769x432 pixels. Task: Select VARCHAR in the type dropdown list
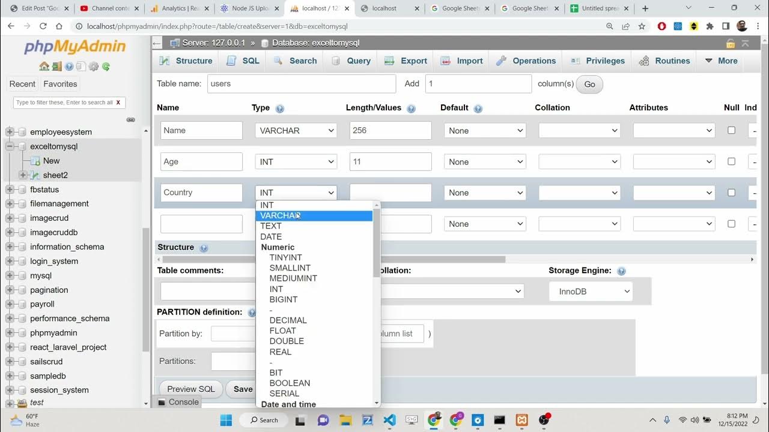tap(281, 215)
